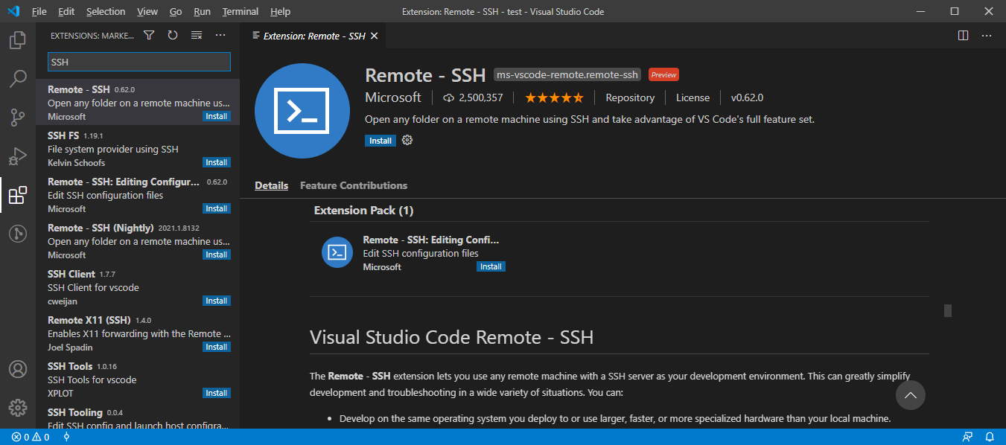Clear extensions search results icon
1006x445 pixels.
[197, 35]
